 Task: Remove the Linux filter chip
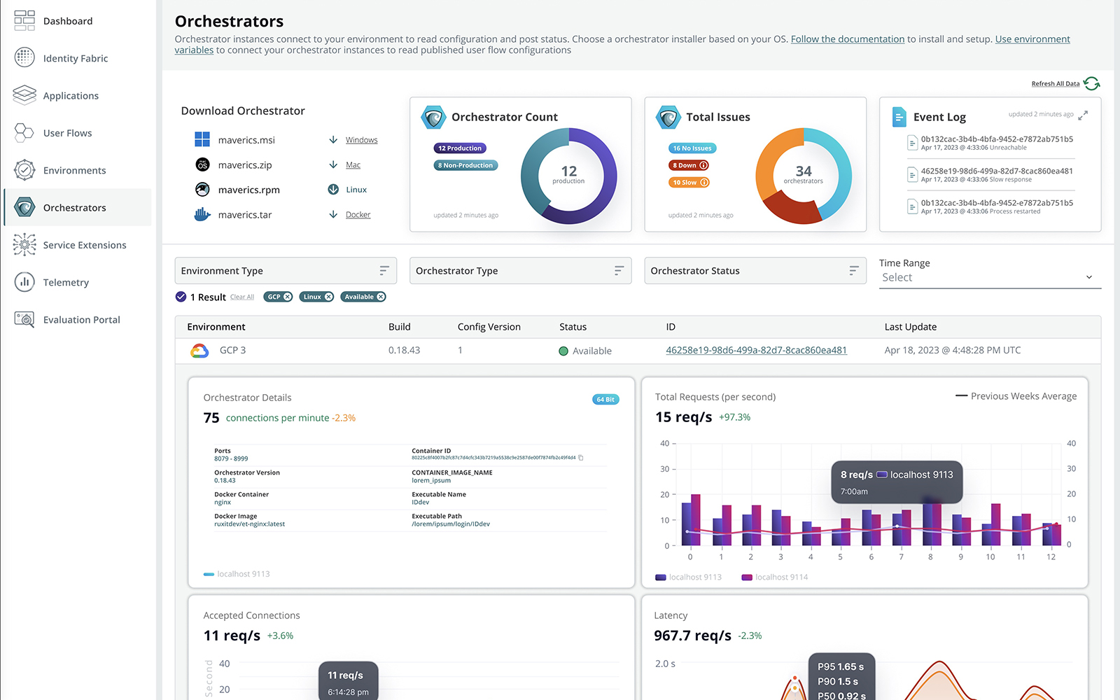[x=328, y=297]
